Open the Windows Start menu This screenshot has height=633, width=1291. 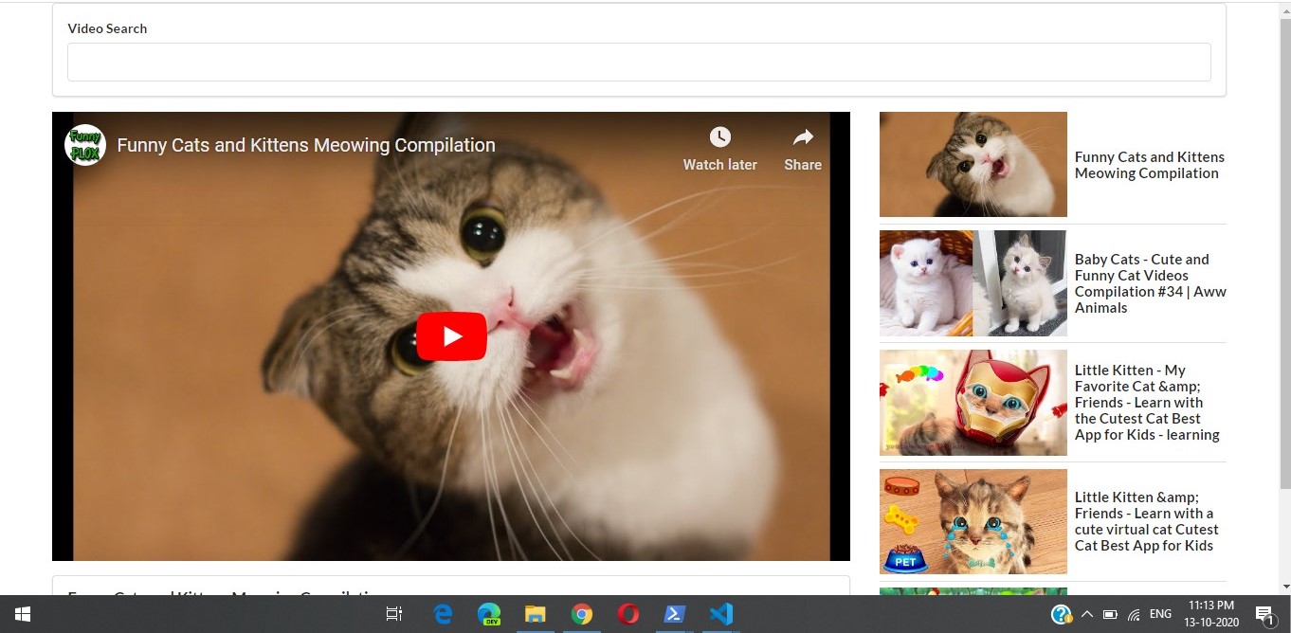tap(23, 614)
